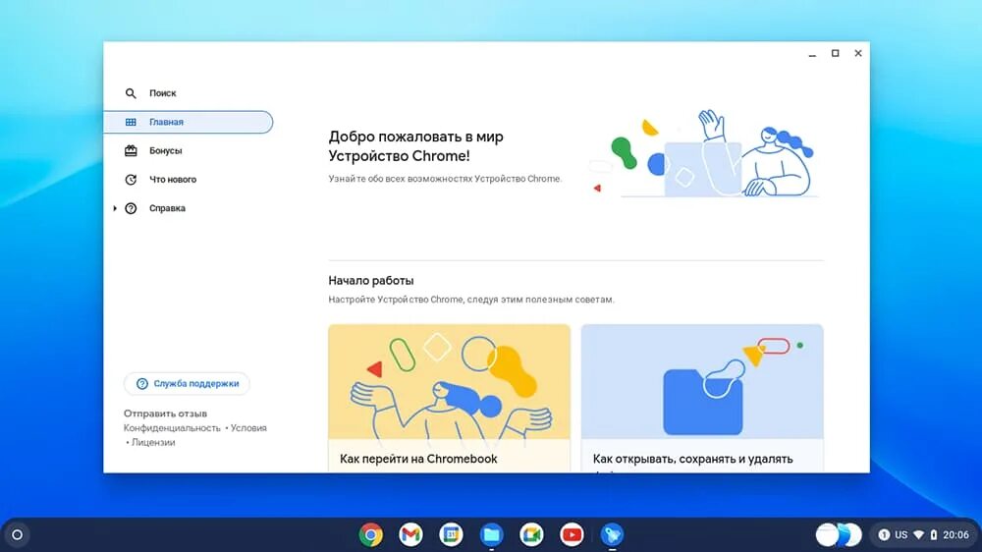982x552 pixels.
Task: Click the welcome illustration with waving woman
Action: 703,154
